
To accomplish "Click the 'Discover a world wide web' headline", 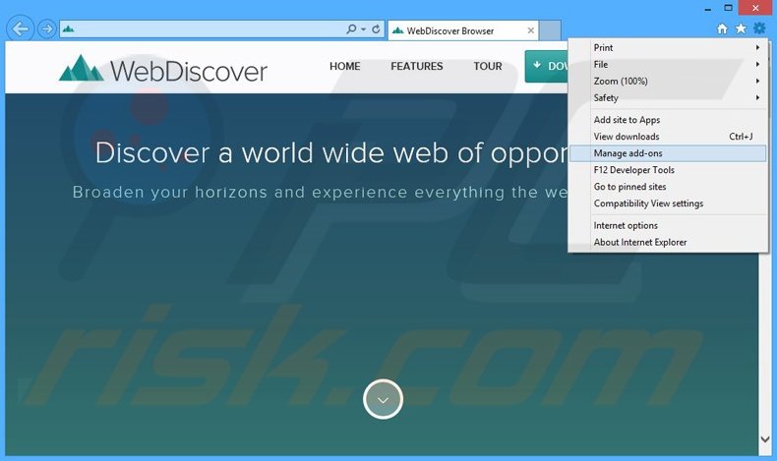I will pos(331,153).
